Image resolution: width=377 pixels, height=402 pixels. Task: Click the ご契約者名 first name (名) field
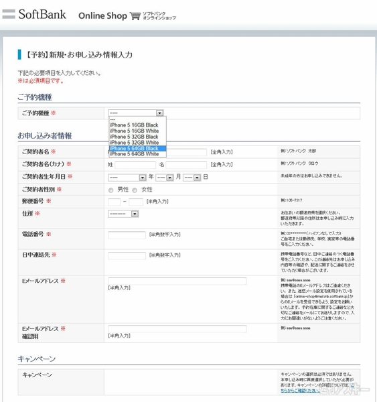[x=187, y=152]
